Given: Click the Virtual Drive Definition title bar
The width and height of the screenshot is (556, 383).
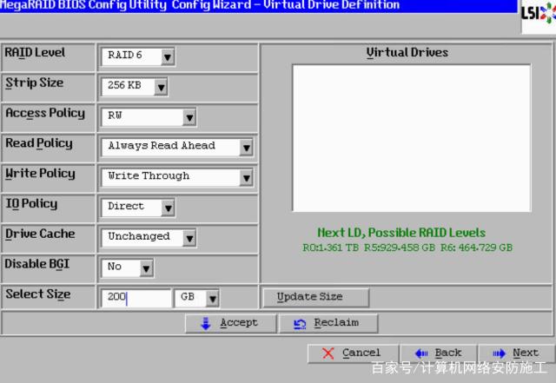Looking at the screenshot, I should click(258, 6).
